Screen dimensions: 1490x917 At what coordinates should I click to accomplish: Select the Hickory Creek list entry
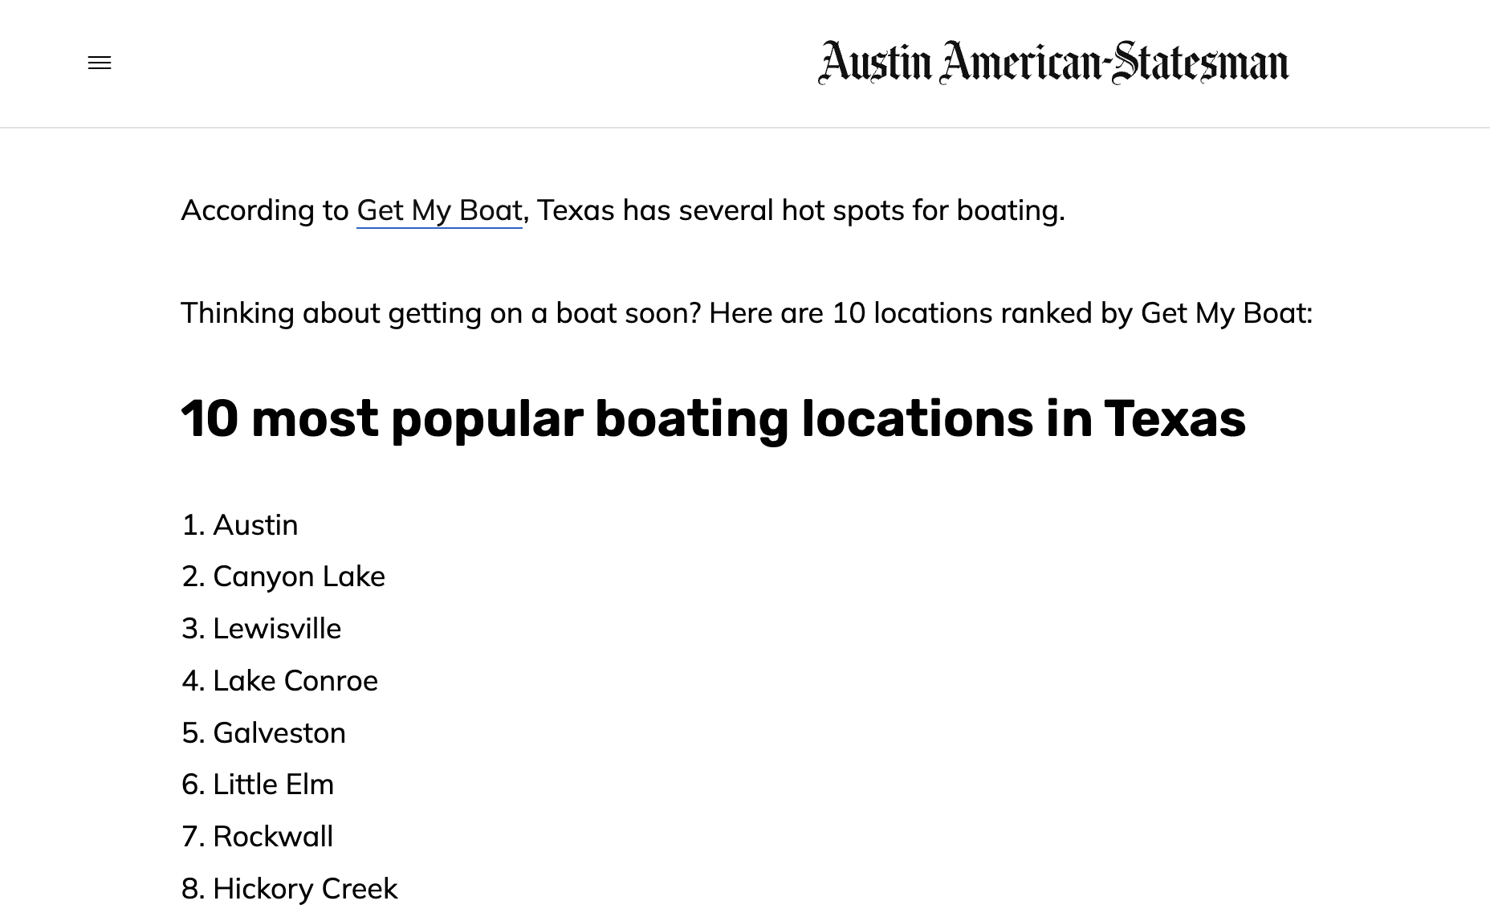[304, 889]
